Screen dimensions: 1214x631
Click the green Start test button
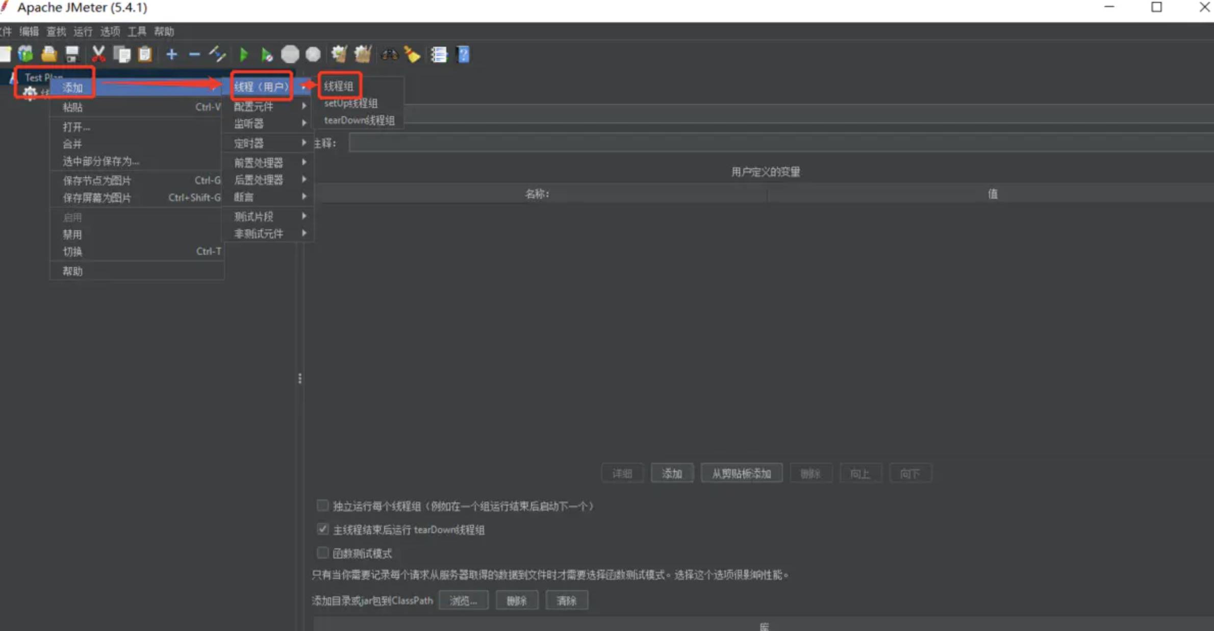[244, 54]
